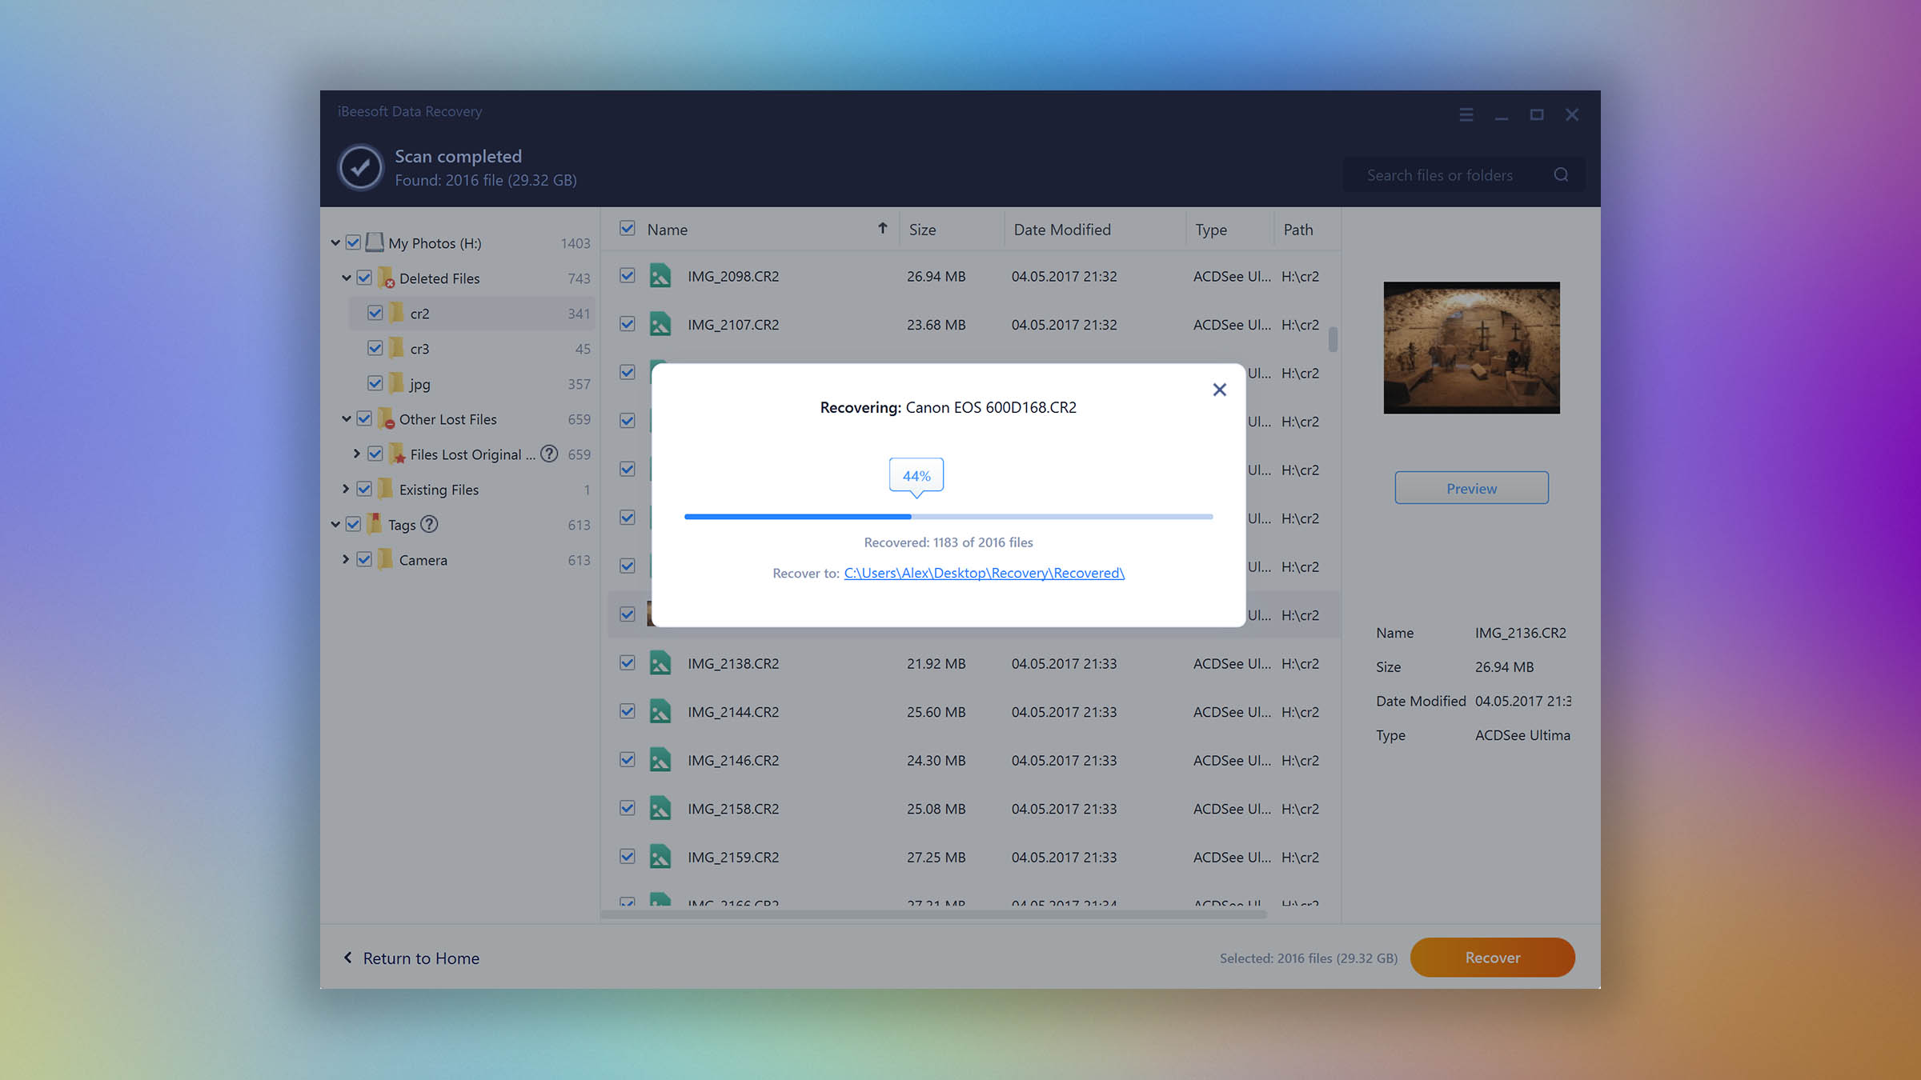Select the cr3 folder in tree
The width and height of the screenshot is (1921, 1080).
[472, 349]
